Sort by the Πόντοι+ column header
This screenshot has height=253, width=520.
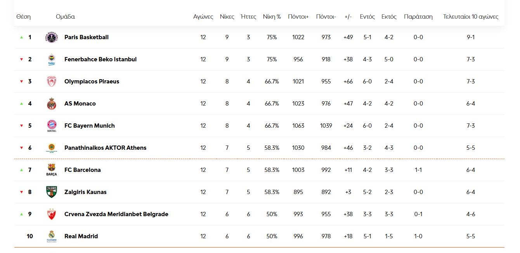point(298,17)
